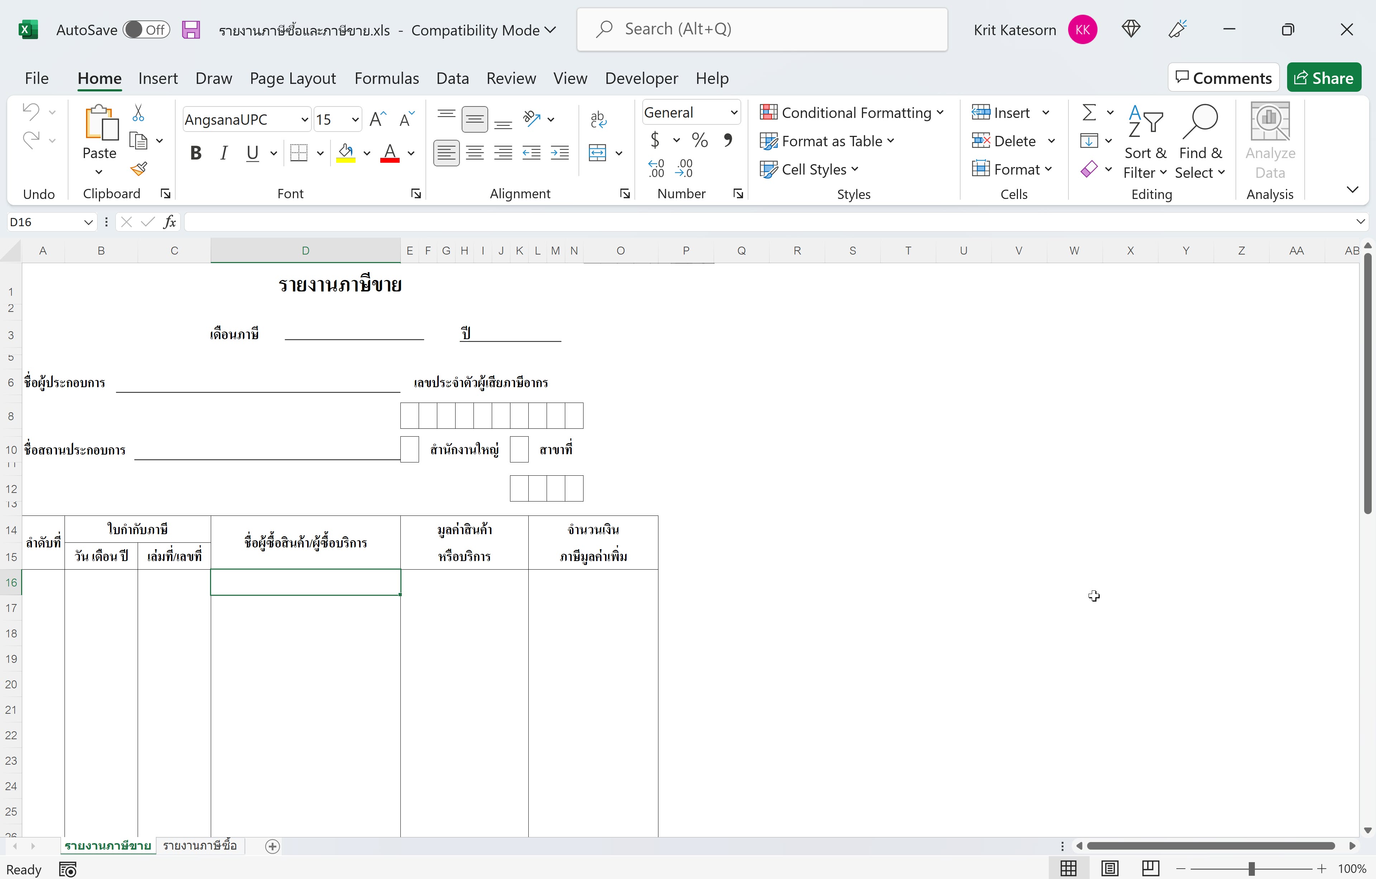The image size is (1376, 879).
Task: Increase font size with large A icon
Action: pyautogui.click(x=378, y=119)
